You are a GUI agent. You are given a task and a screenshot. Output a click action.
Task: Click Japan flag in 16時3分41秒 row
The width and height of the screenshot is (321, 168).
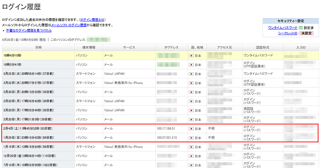pos(191,65)
